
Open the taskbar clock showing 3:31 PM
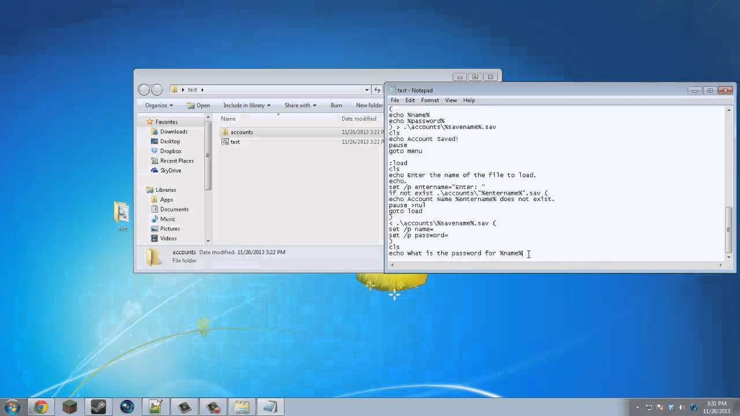pyautogui.click(x=716, y=407)
